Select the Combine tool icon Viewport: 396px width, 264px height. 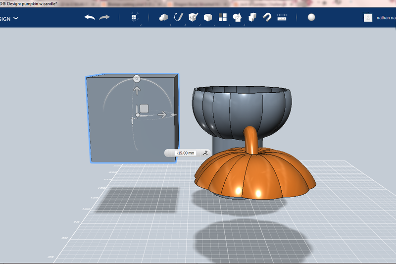(252, 17)
